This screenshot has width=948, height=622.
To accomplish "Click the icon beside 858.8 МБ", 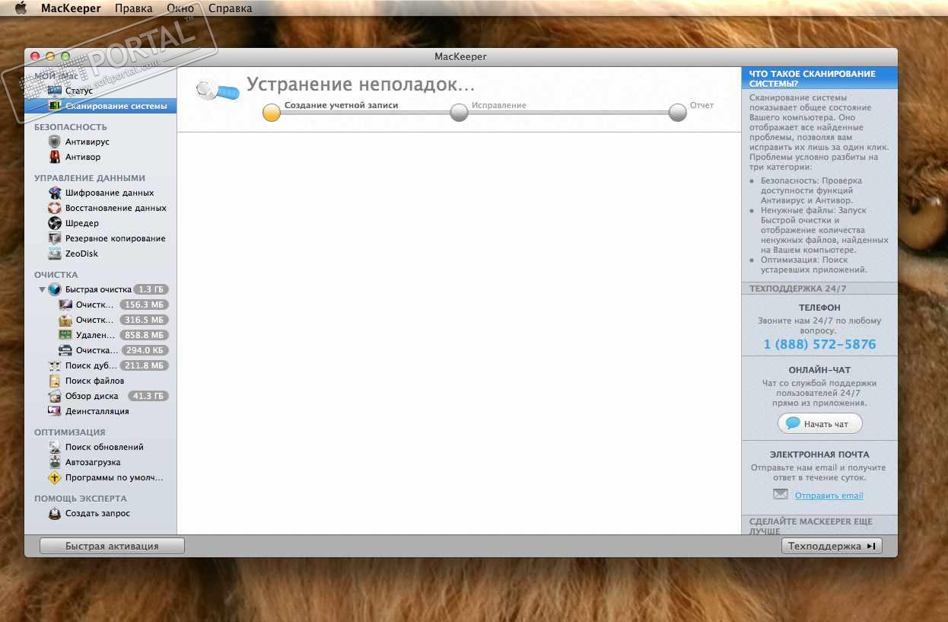I will pos(65,335).
